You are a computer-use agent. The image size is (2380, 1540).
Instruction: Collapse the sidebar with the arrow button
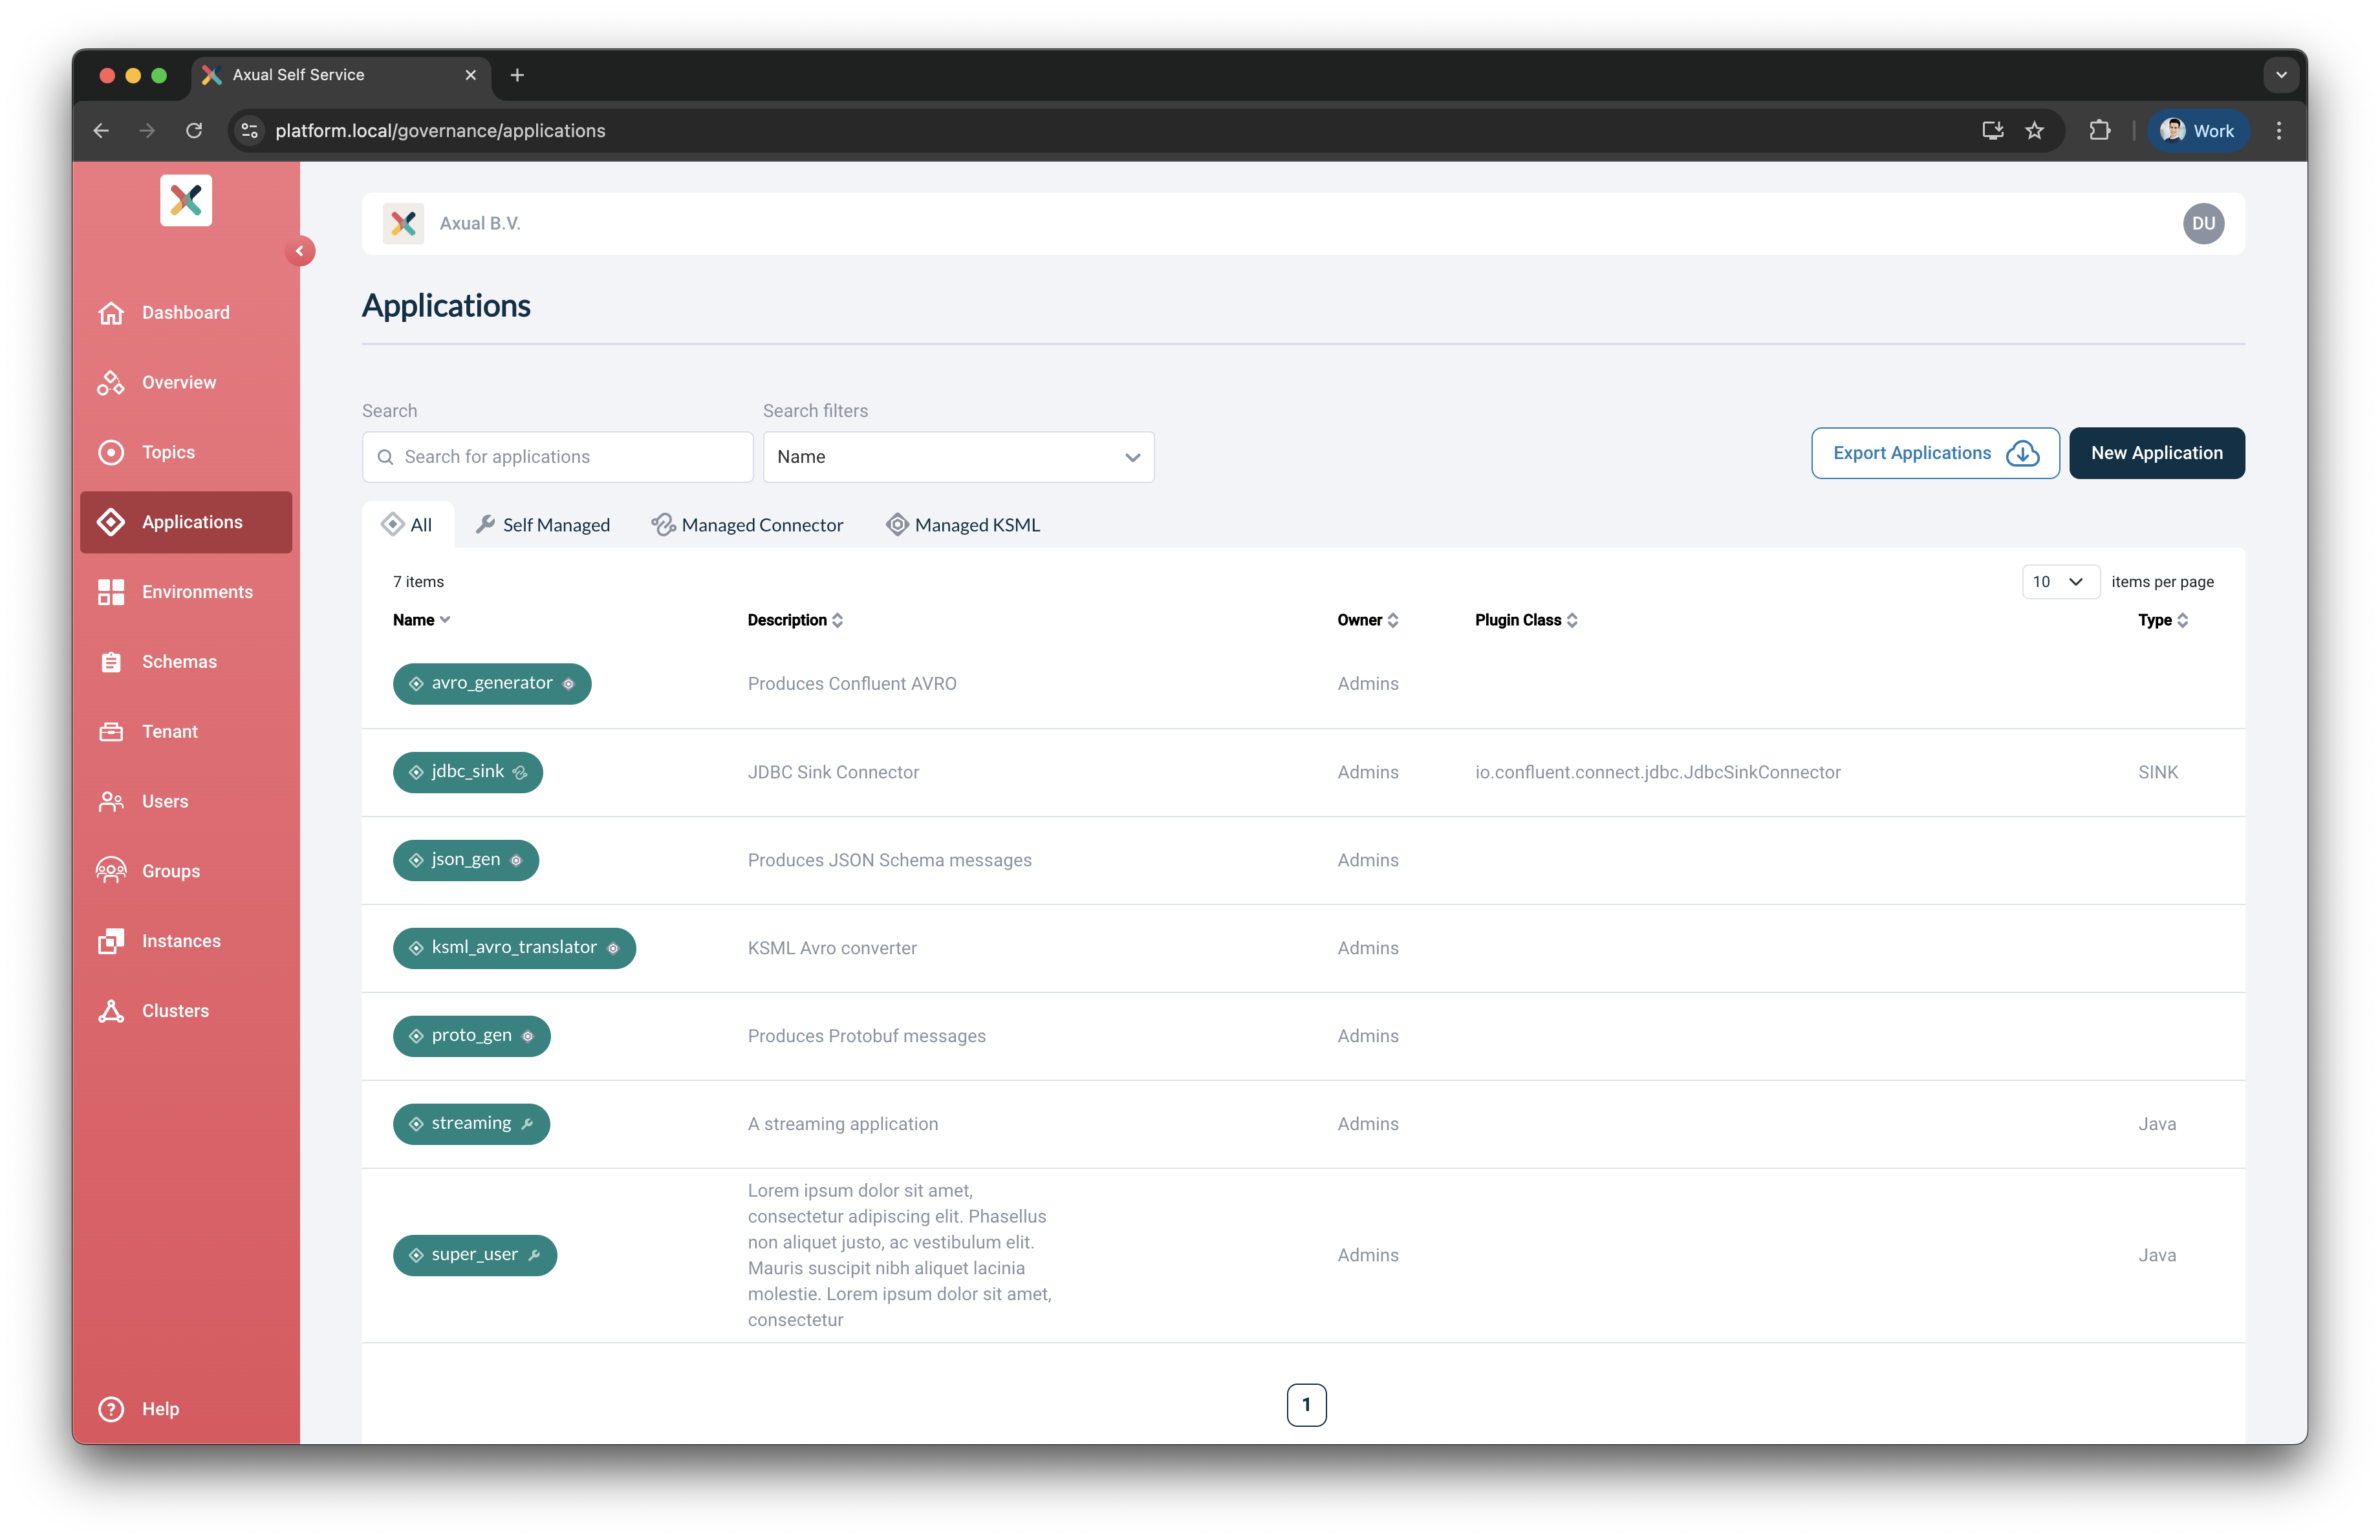pyautogui.click(x=299, y=251)
